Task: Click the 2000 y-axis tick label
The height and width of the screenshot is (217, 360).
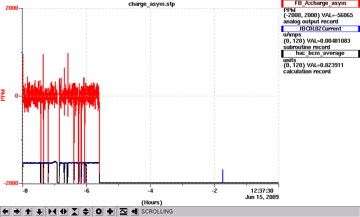Action: 12,8
